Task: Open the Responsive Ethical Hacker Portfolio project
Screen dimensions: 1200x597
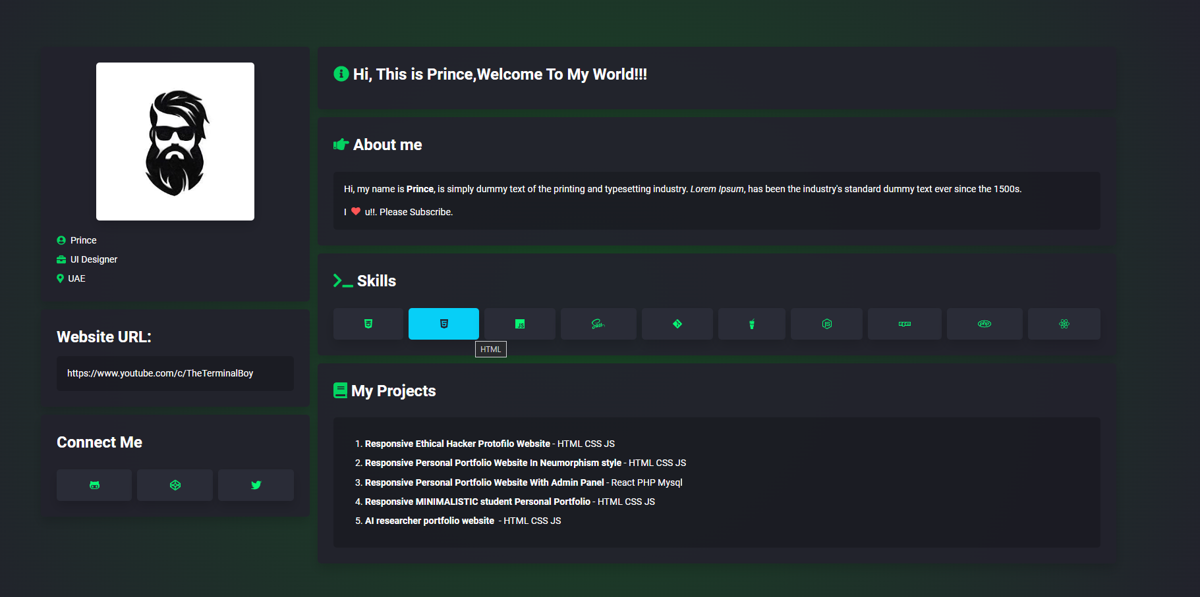Action: click(457, 444)
